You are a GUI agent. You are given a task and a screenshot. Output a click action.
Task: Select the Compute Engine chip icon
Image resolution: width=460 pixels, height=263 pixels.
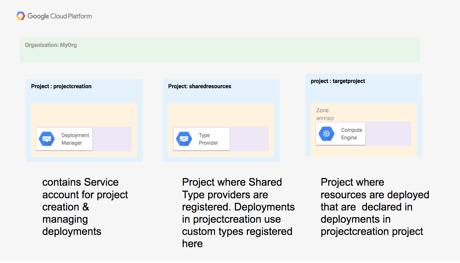326,133
